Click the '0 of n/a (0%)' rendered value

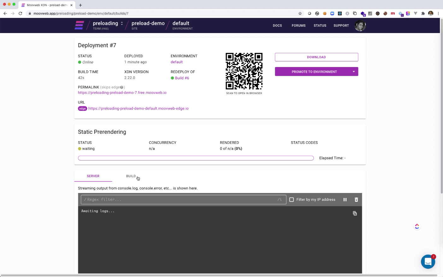click(x=231, y=149)
